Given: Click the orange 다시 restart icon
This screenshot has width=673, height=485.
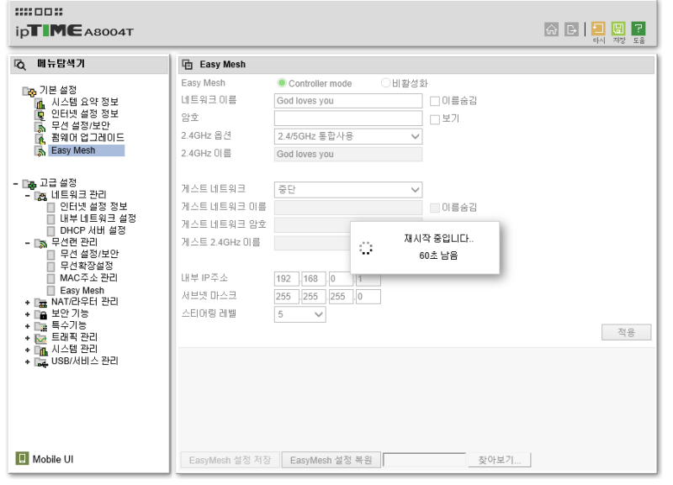Looking at the screenshot, I should [600, 29].
